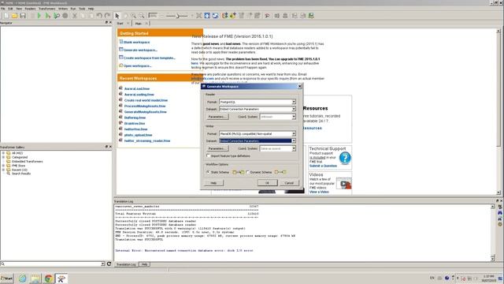Click the File Explorer taskbar icon
This screenshot has height=284, width=504.
click(35, 278)
